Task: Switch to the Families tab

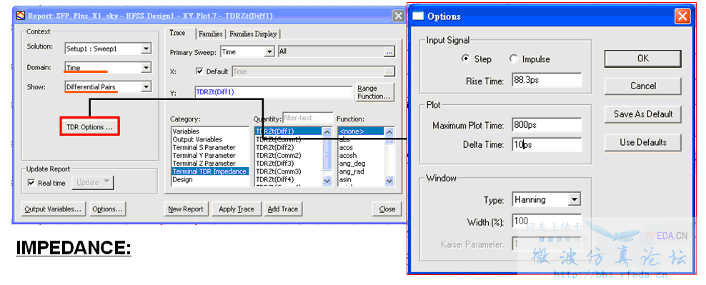Action: [210, 34]
